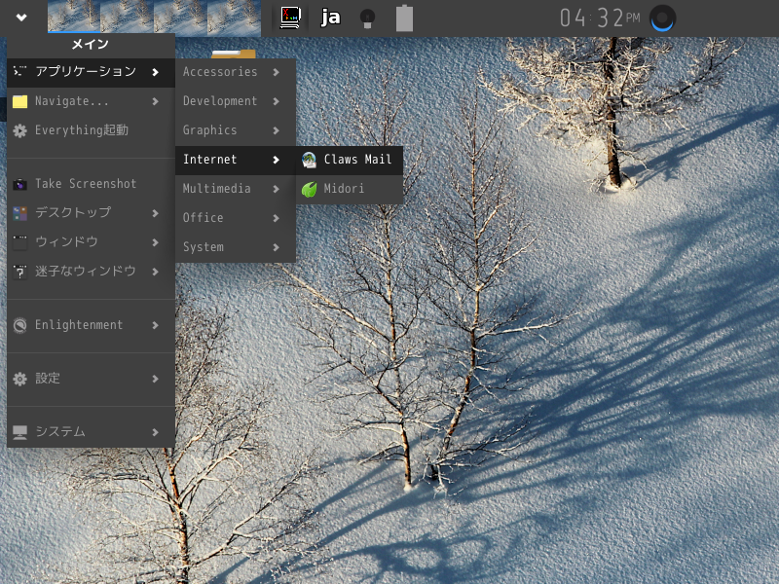Open the 設定 settings submenu
779x584 pixels.
[91, 379]
